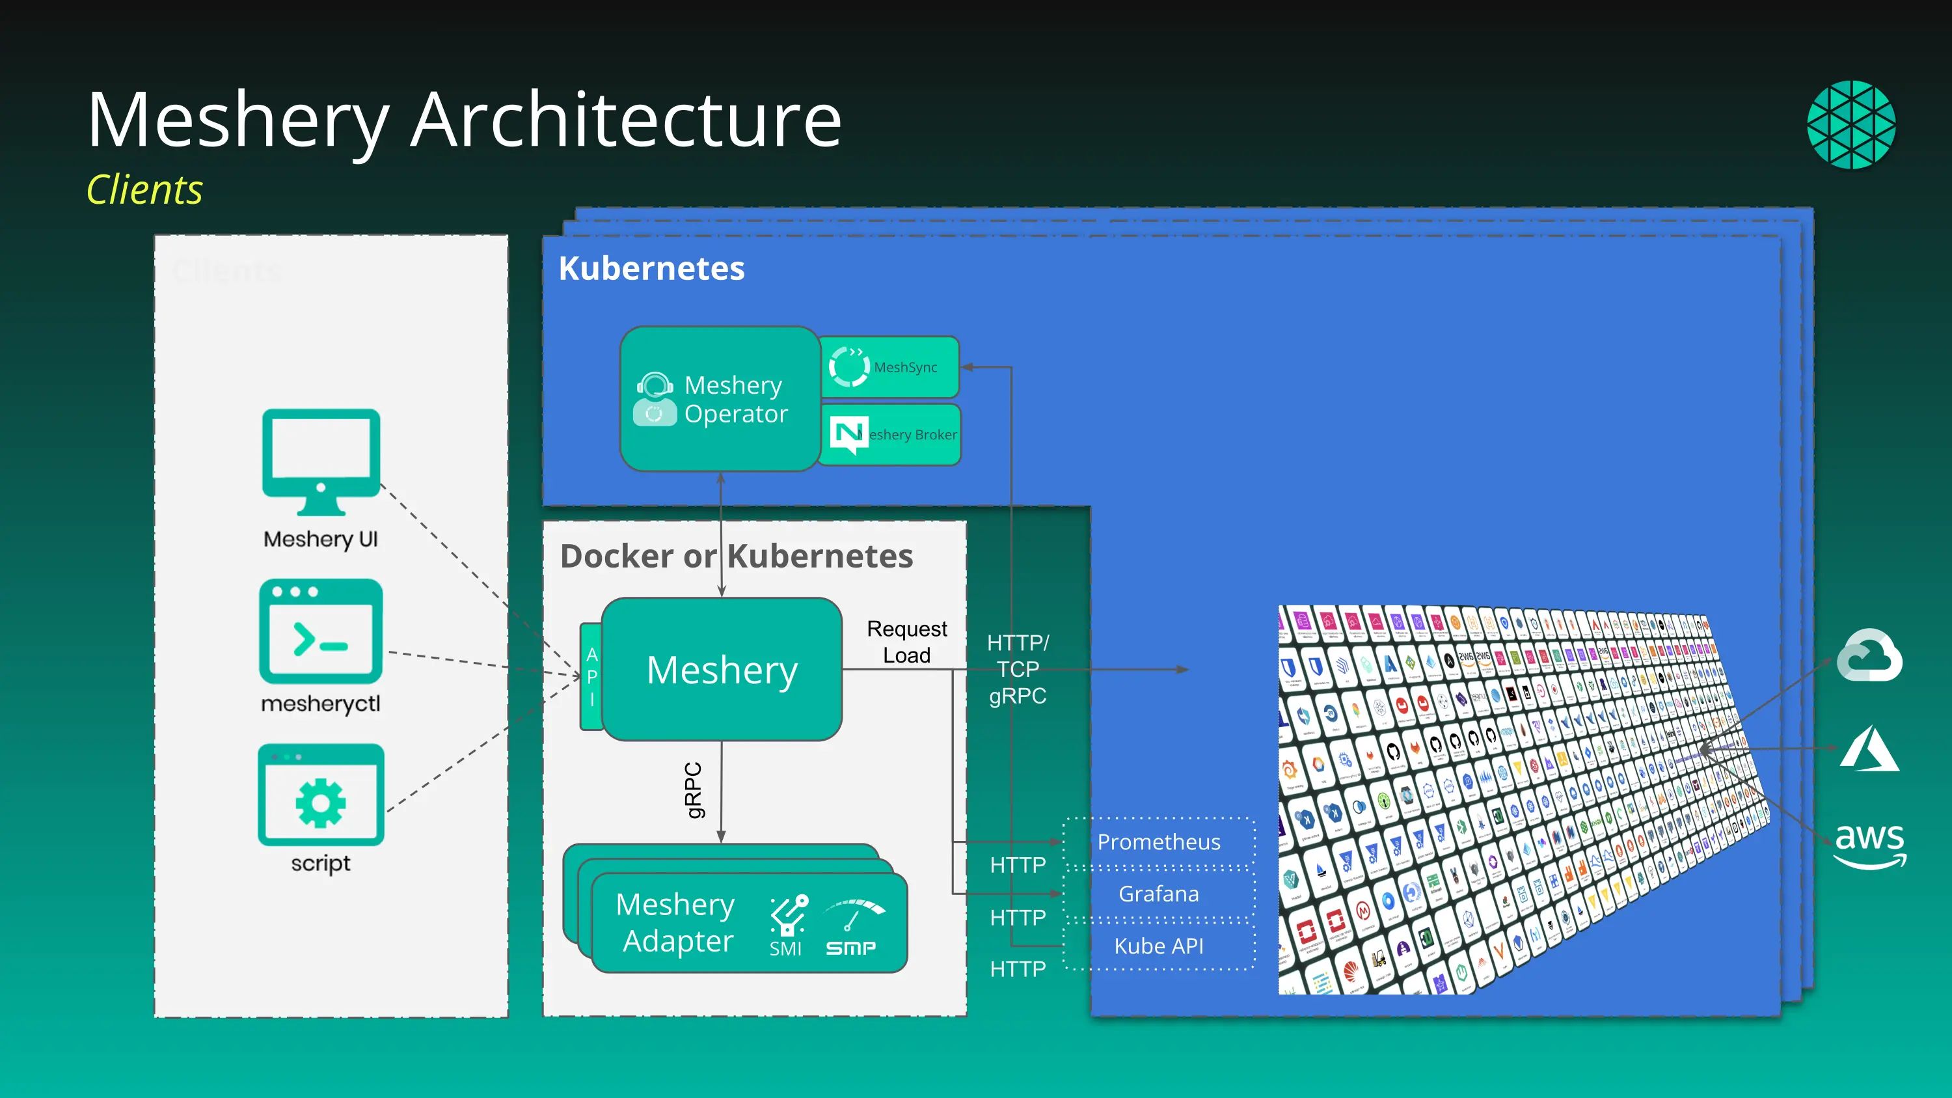The height and width of the screenshot is (1098, 1952).
Task: Click the NATS icon on Meshery Broker
Action: [848, 434]
